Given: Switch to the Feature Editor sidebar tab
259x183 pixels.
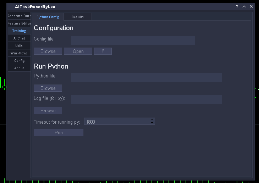Looking at the screenshot, I should pos(19,23).
